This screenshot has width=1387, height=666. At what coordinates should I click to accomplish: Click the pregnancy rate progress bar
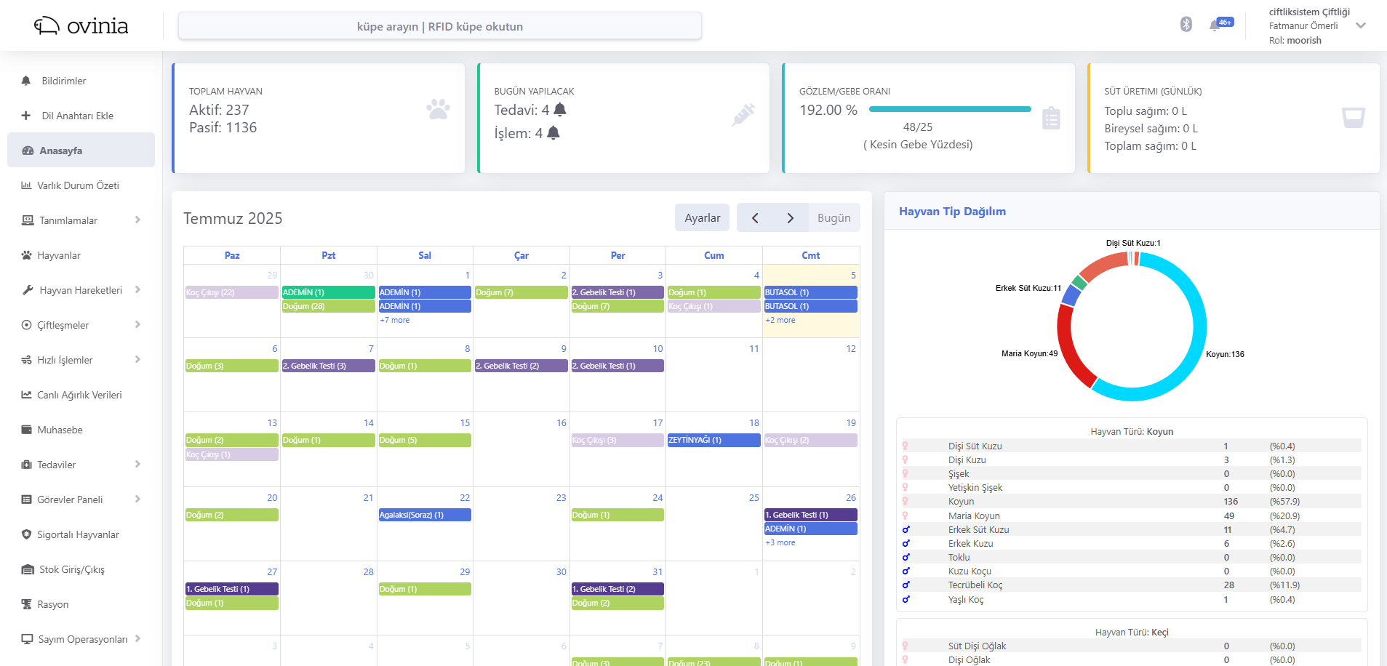[x=950, y=109]
